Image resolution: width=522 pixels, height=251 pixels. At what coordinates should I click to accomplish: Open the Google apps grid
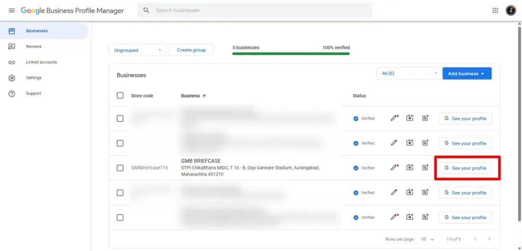pyautogui.click(x=495, y=10)
